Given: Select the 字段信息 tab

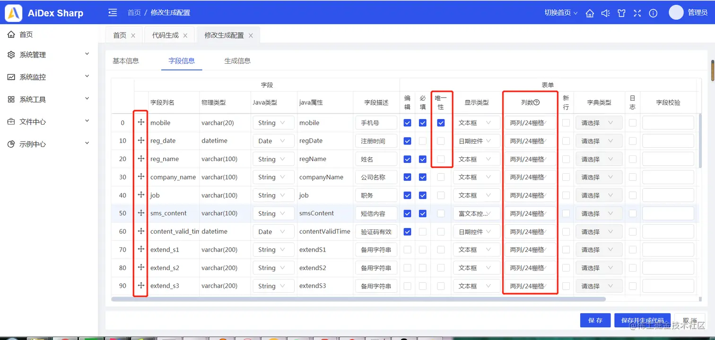Looking at the screenshot, I should click(182, 60).
